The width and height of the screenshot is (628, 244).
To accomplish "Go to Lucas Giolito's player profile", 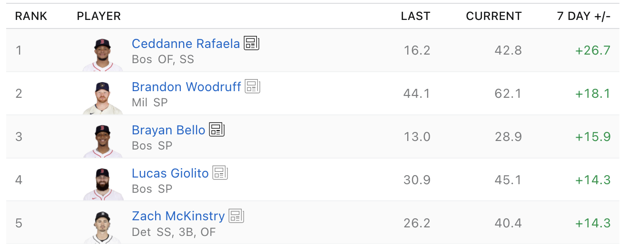I will coord(170,173).
